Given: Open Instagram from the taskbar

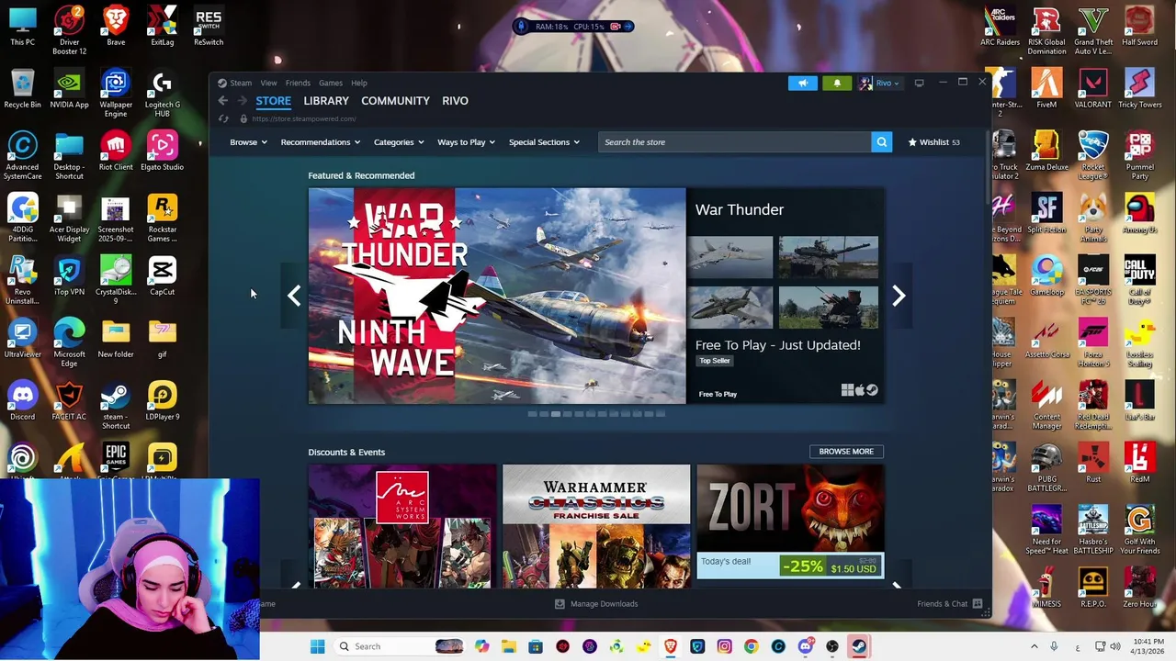Looking at the screenshot, I should pyautogui.click(x=724, y=646).
